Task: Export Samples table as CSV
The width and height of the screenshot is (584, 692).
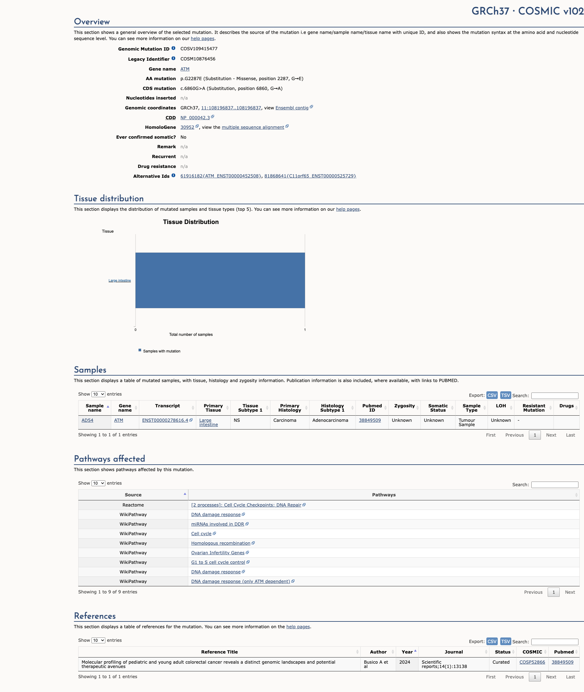Action: pyautogui.click(x=492, y=395)
